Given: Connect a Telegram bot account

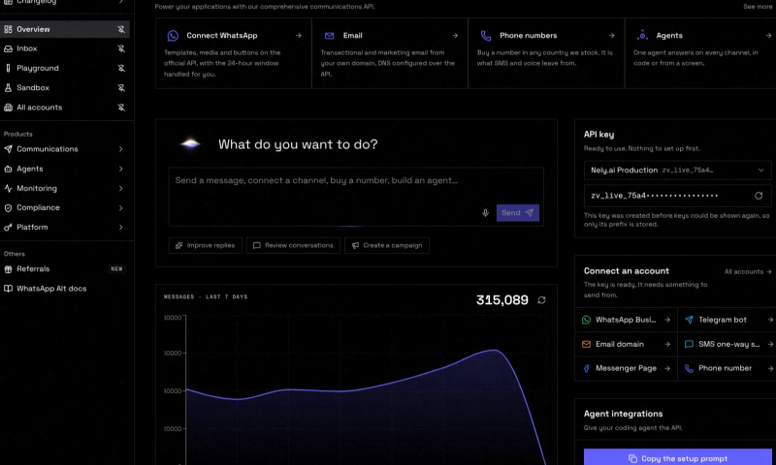Looking at the screenshot, I should [x=727, y=320].
